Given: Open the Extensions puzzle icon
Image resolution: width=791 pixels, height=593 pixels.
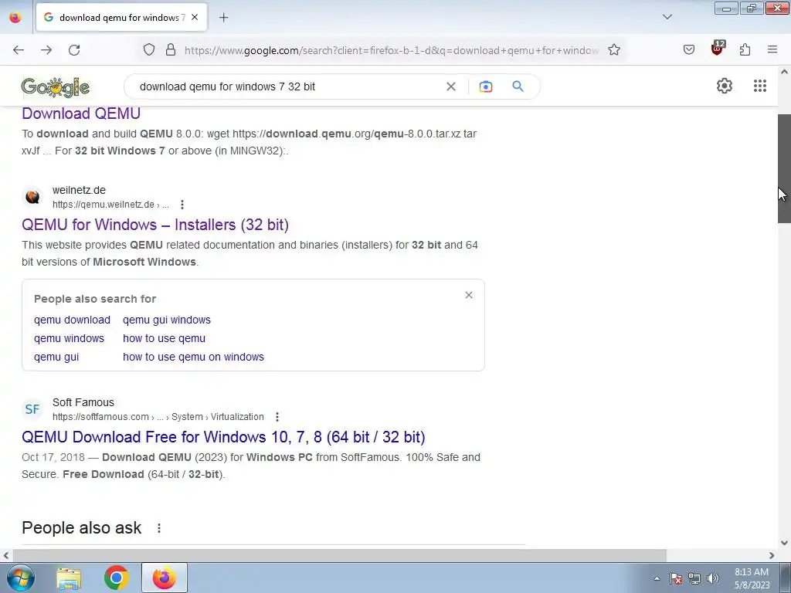Looking at the screenshot, I should [x=745, y=50].
